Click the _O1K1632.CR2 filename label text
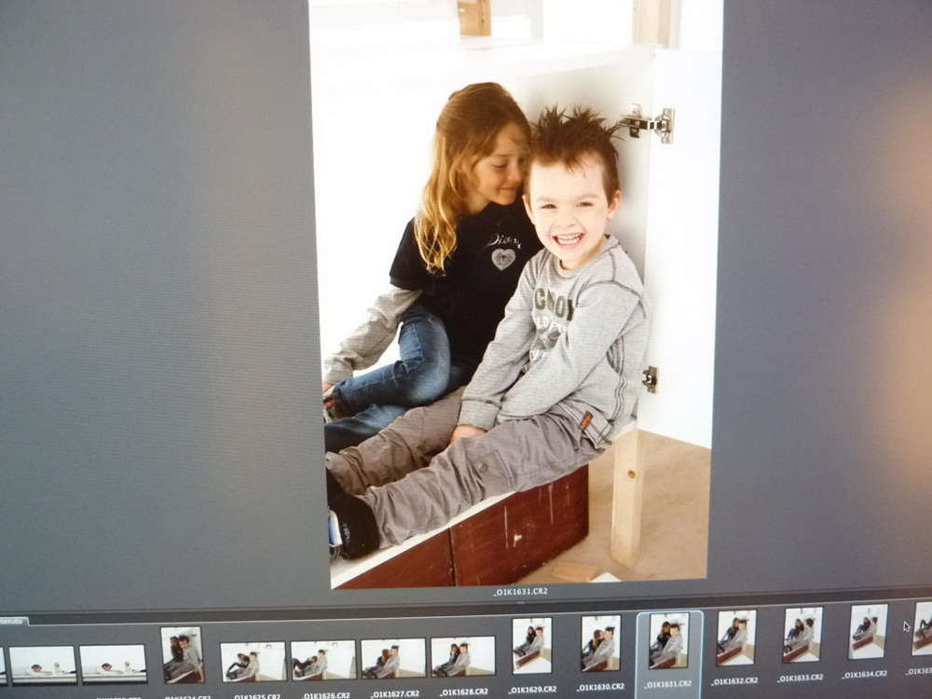This screenshot has height=699, width=932. click(735, 681)
